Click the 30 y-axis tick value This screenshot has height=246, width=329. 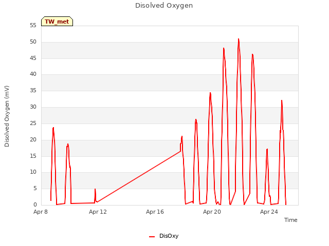[x=33, y=107]
